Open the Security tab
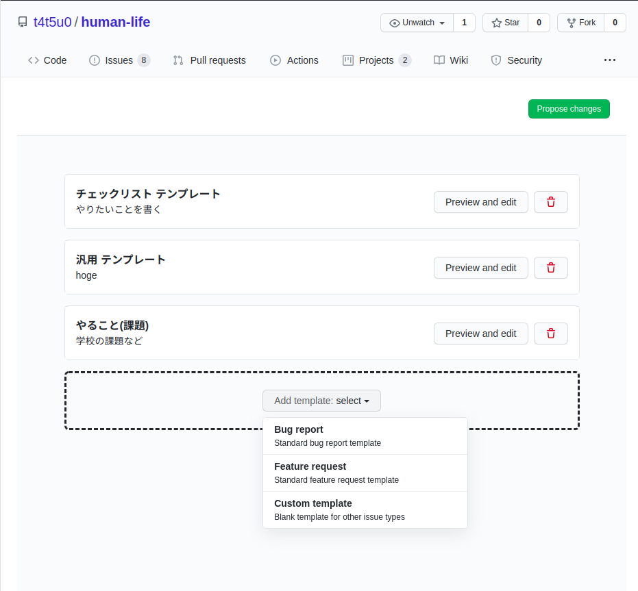The width and height of the screenshot is (638, 591). pyautogui.click(x=516, y=60)
